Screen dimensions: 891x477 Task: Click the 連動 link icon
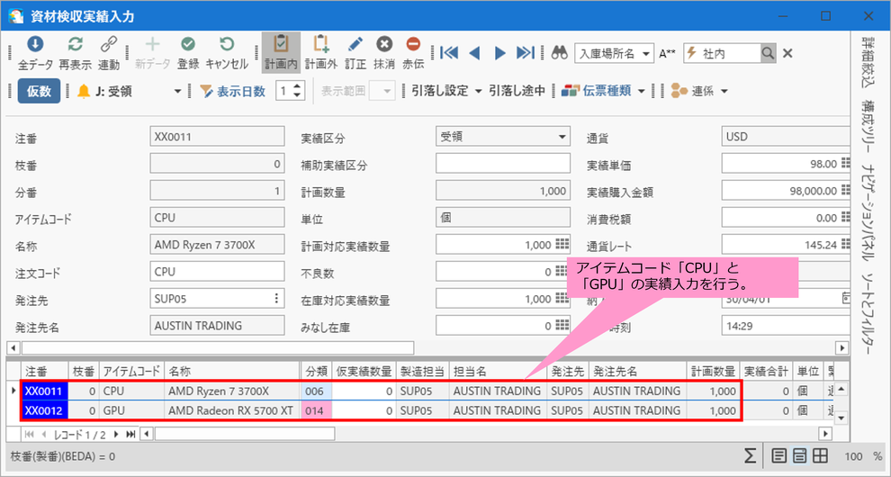[109, 45]
